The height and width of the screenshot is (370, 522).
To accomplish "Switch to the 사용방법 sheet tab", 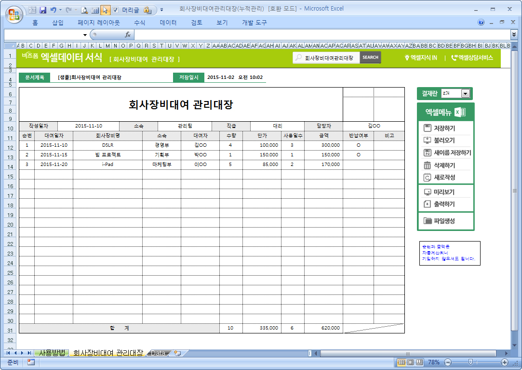I will 52,353.
